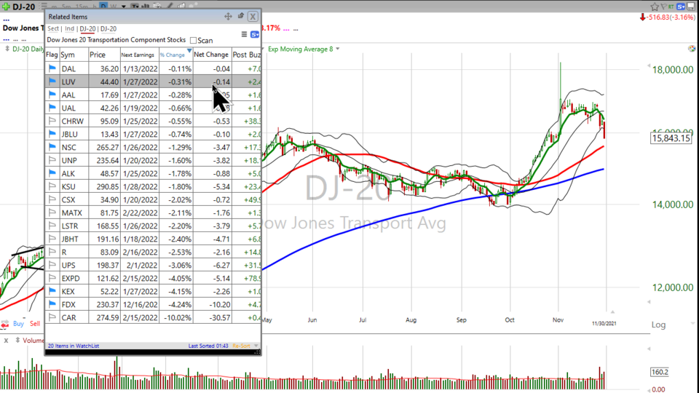Toggle the flag for CHRW row

point(52,121)
